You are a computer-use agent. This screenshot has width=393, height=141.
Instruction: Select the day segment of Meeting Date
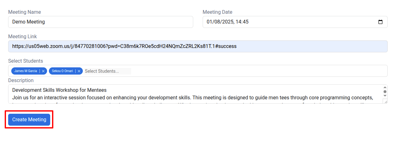209,22
